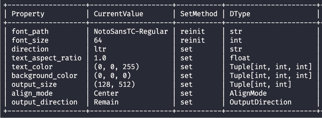The image size is (322, 118).
Task: Click the DType column header
Action: (x=240, y=14)
